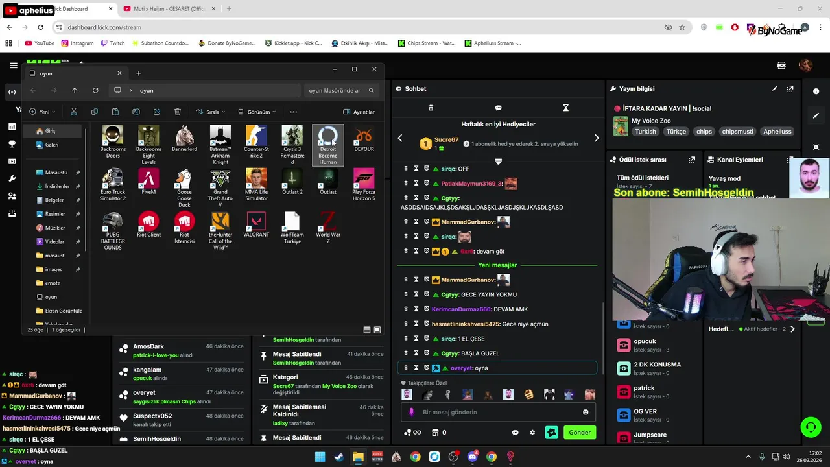Select Galeri in Explorer sidebar
The width and height of the screenshot is (830, 467).
click(x=52, y=145)
